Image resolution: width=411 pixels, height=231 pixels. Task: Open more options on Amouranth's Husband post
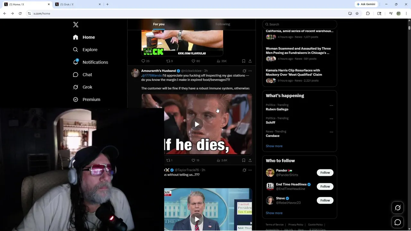coord(250,71)
